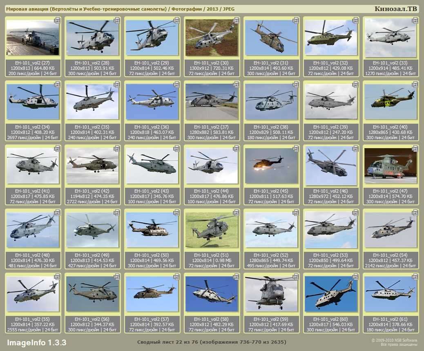
Task: Click the ImageInfo 1.3.3 label
Action: (36, 342)
